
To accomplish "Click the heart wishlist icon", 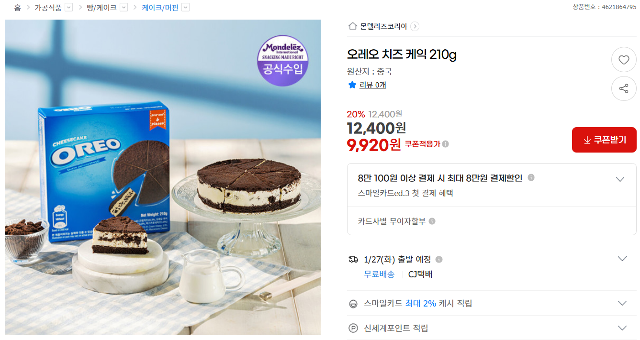I will click(x=624, y=60).
